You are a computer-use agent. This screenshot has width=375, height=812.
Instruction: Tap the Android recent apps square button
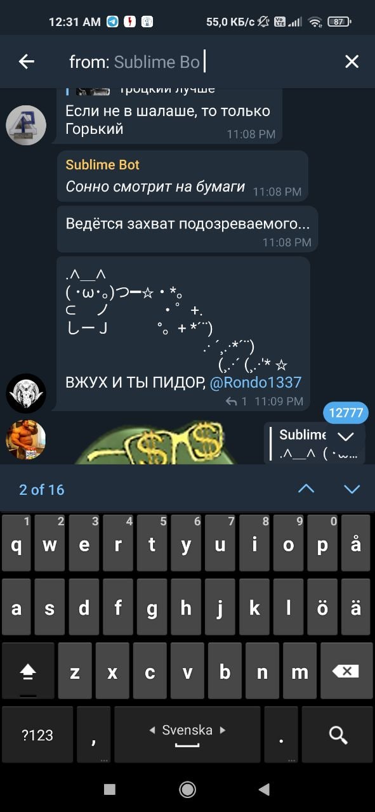point(110,789)
